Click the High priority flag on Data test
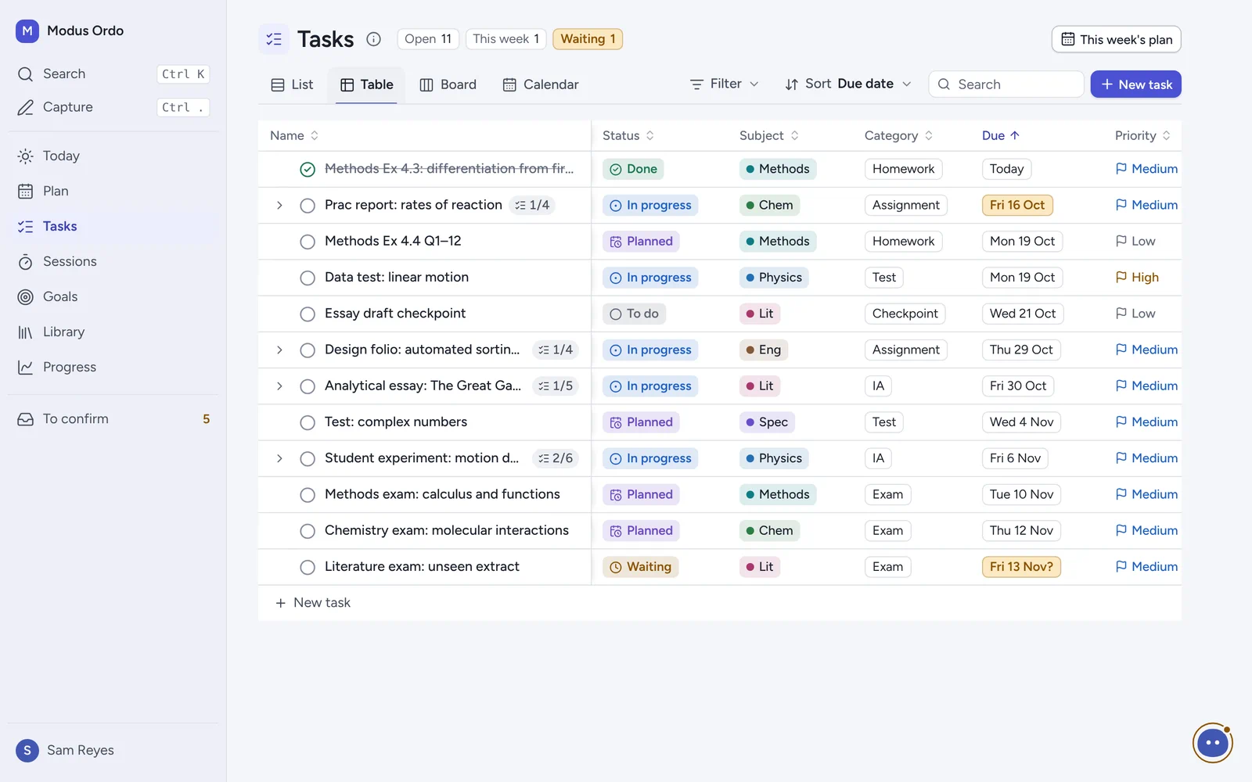This screenshot has height=782, width=1252. (1137, 278)
